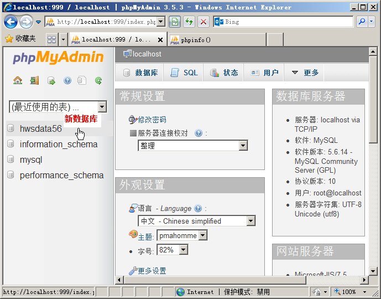
Task: Open the information_schema database
Action: point(59,144)
